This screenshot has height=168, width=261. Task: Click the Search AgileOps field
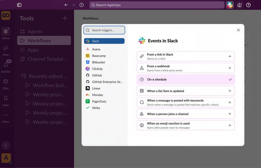[x=157, y=5]
